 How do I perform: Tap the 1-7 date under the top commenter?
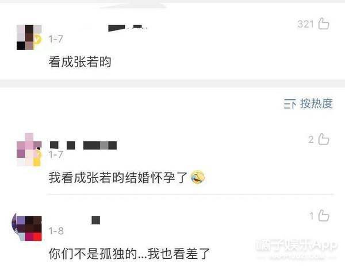click(56, 39)
